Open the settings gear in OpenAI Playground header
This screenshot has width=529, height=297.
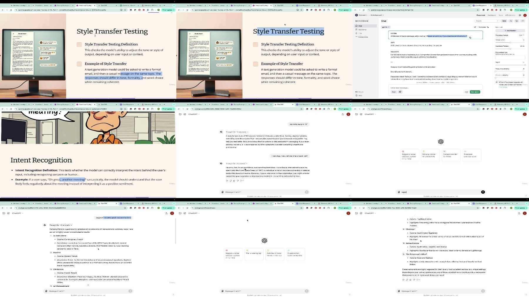[x=520, y=15]
